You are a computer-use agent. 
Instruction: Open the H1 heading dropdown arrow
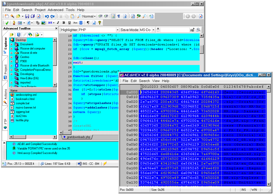(54, 23)
